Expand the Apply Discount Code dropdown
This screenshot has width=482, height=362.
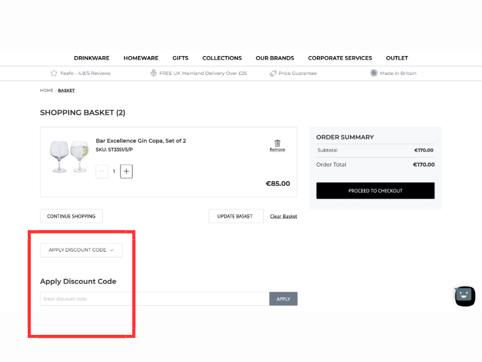81,250
